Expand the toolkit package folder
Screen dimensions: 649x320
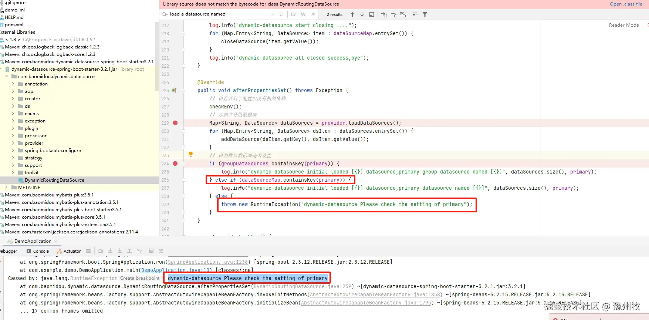[x=13, y=173]
